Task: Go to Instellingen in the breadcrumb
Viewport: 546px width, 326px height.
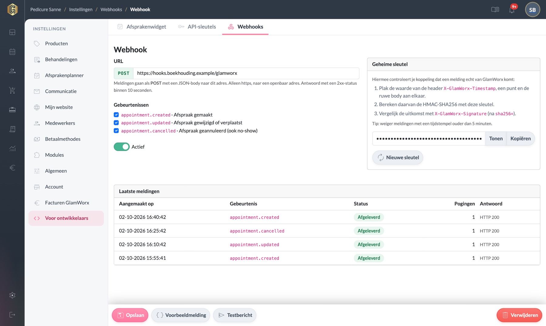Action: pyautogui.click(x=81, y=9)
